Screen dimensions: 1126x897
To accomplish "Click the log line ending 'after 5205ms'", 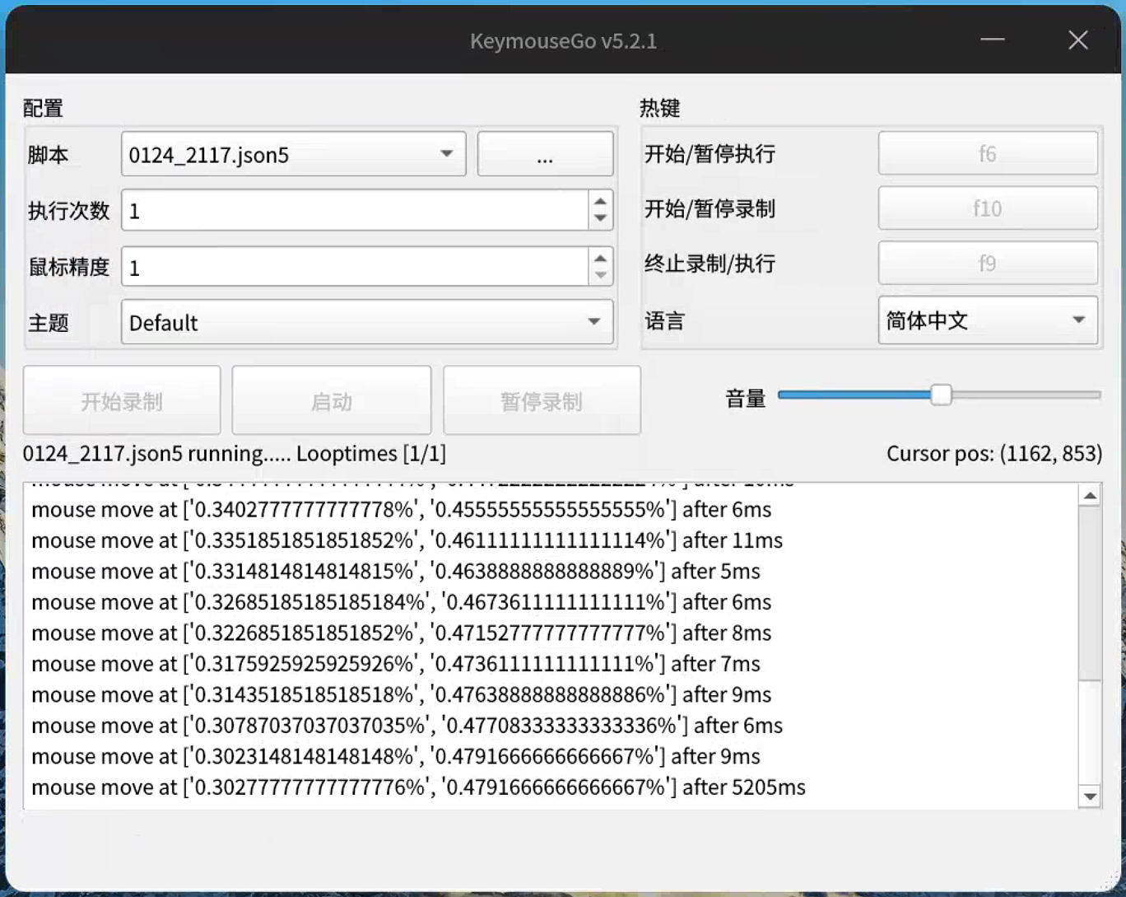I will coord(418,787).
